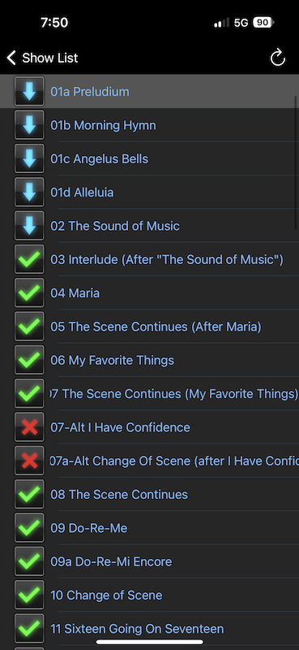This screenshot has height=650, width=299.
Task: Download the 01b Morning Hymn track
Action: coord(29,125)
